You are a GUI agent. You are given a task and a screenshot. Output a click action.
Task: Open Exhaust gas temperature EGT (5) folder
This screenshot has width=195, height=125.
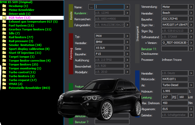pos(33,22)
